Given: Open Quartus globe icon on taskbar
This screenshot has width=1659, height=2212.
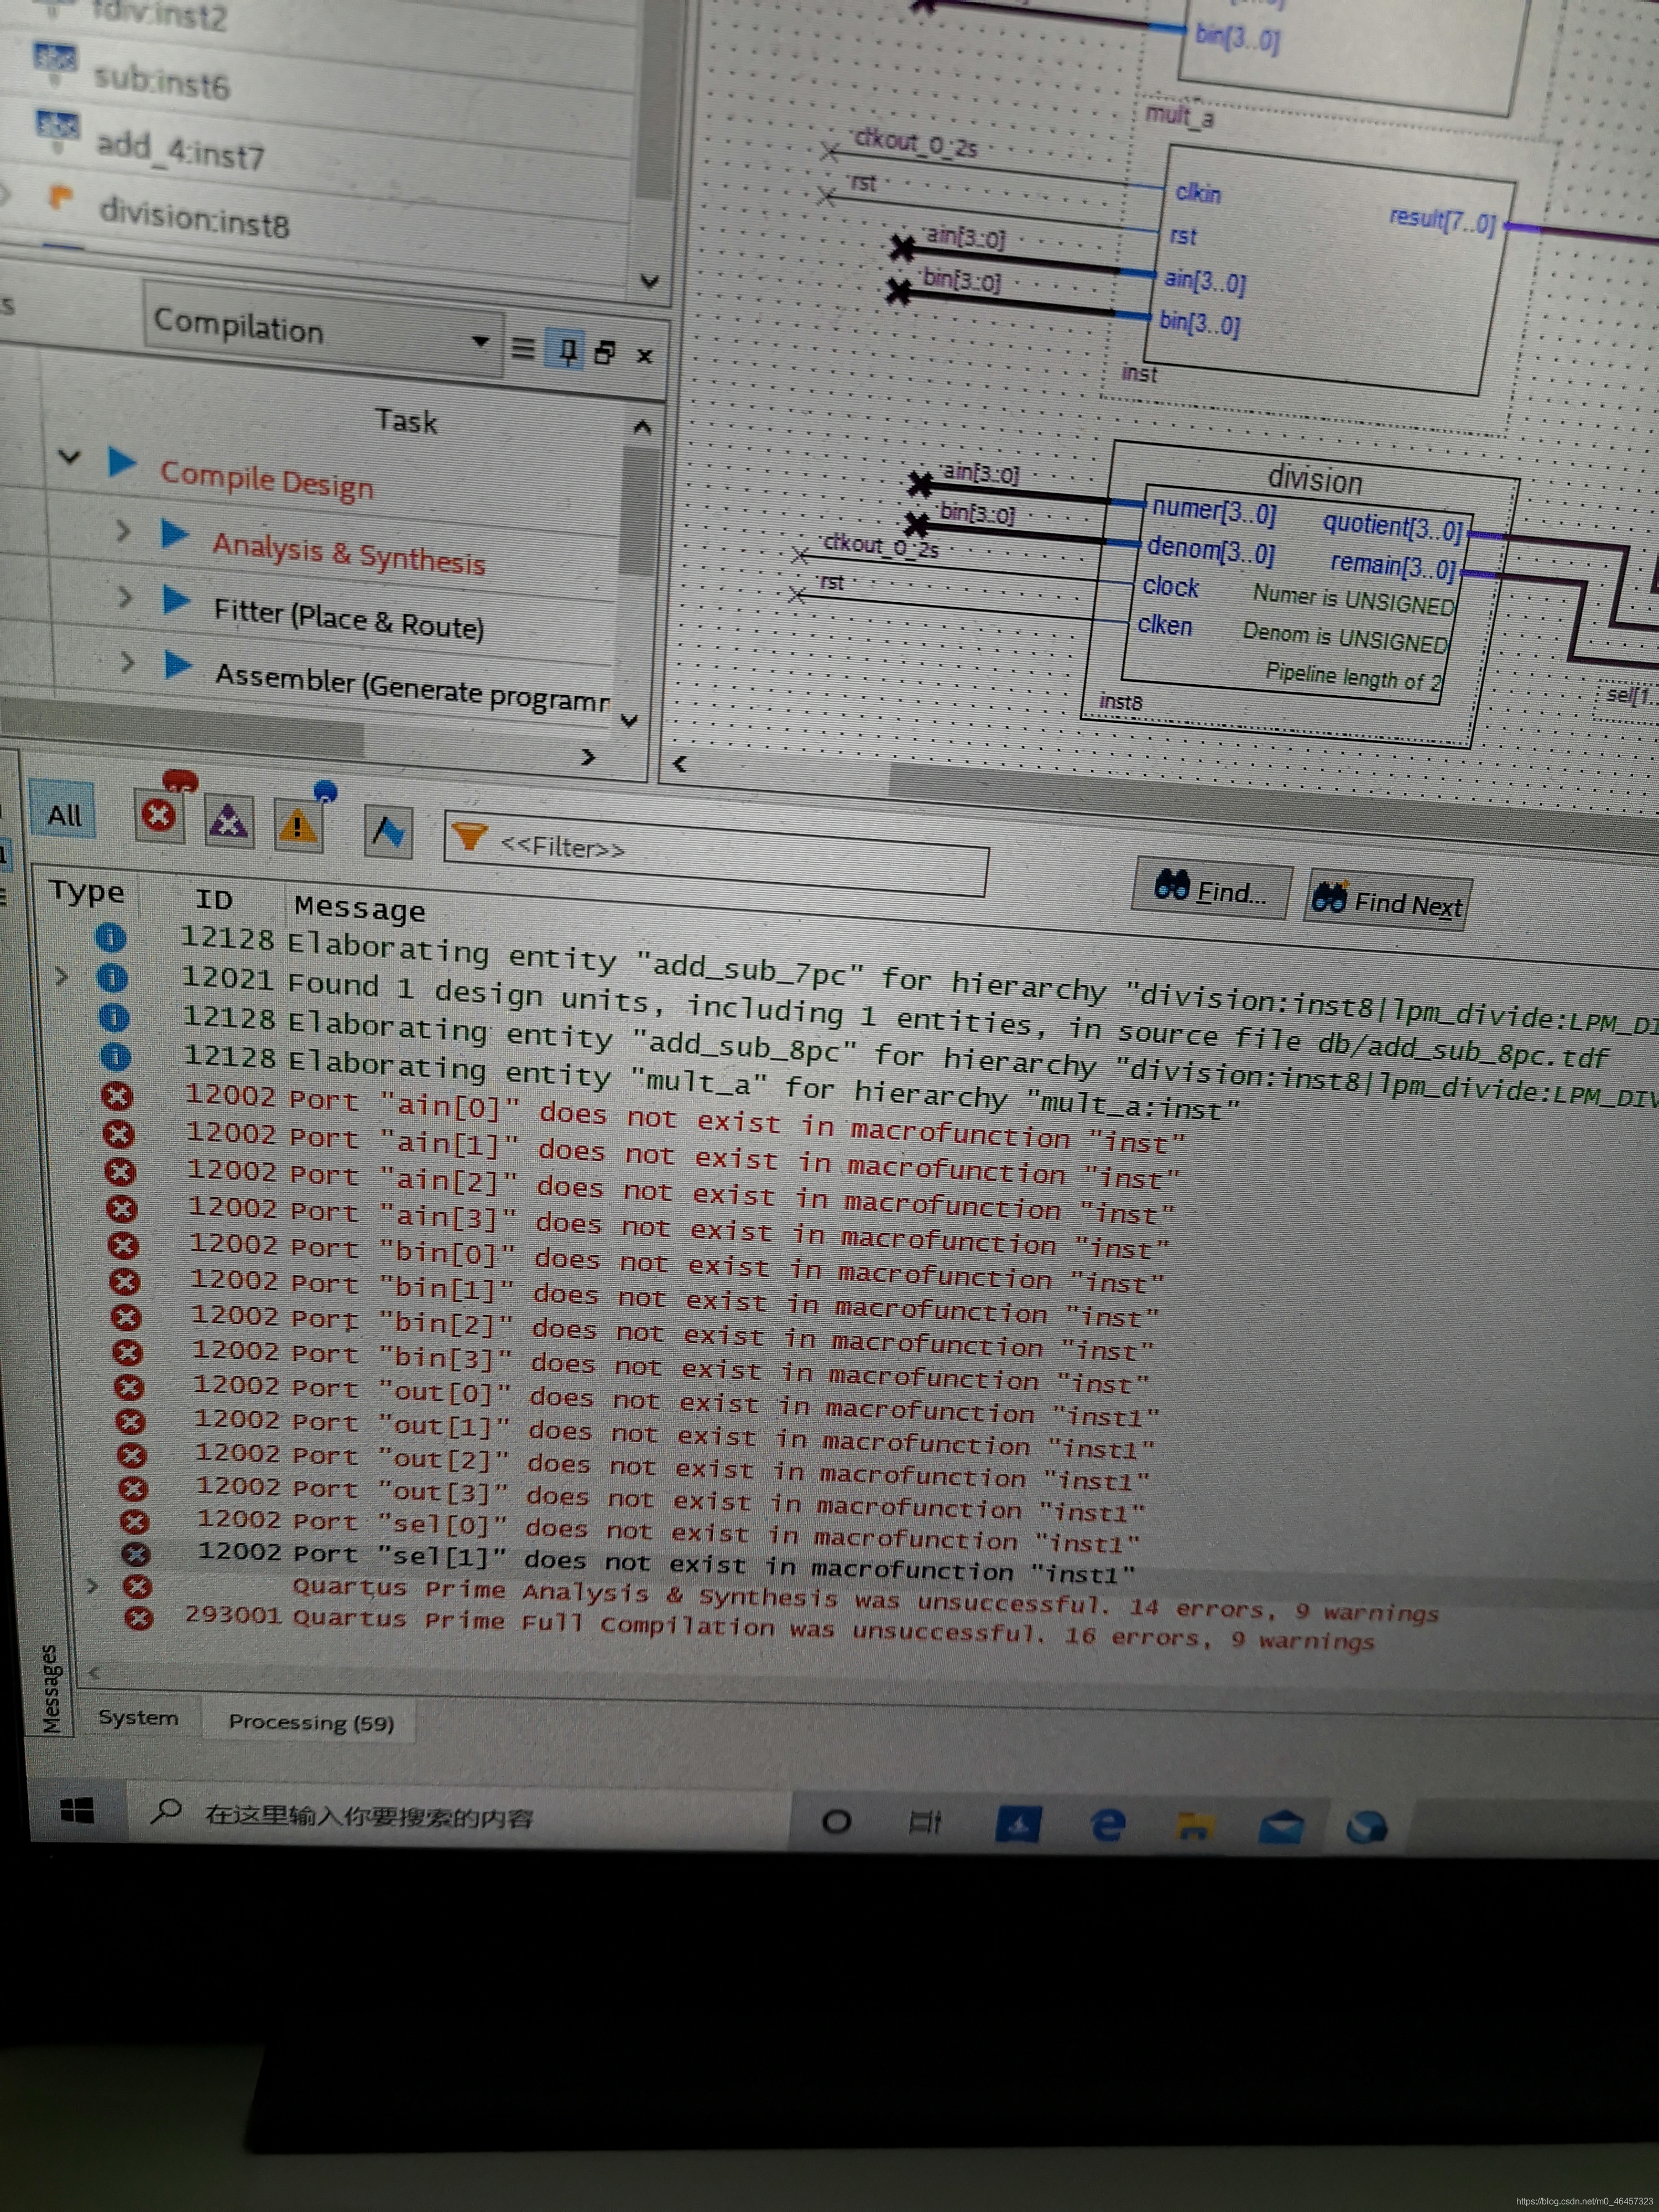Looking at the screenshot, I should (x=1366, y=1828).
